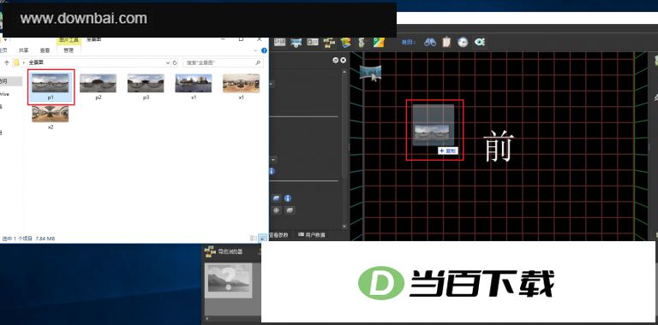Click the placeholder thumbnail in tour browser
658x325 pixels.
[x=229, y=281]
